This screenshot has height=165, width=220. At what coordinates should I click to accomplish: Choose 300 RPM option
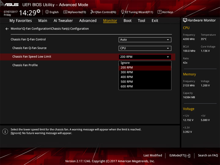tap(145, 72)
